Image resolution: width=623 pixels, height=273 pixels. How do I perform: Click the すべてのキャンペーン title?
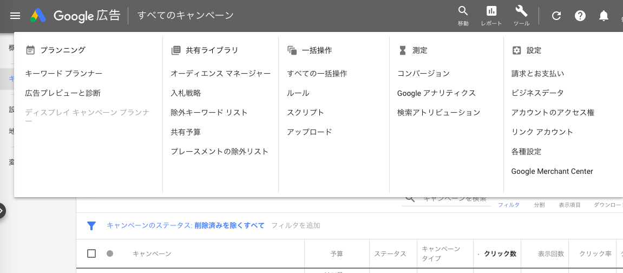186,16
